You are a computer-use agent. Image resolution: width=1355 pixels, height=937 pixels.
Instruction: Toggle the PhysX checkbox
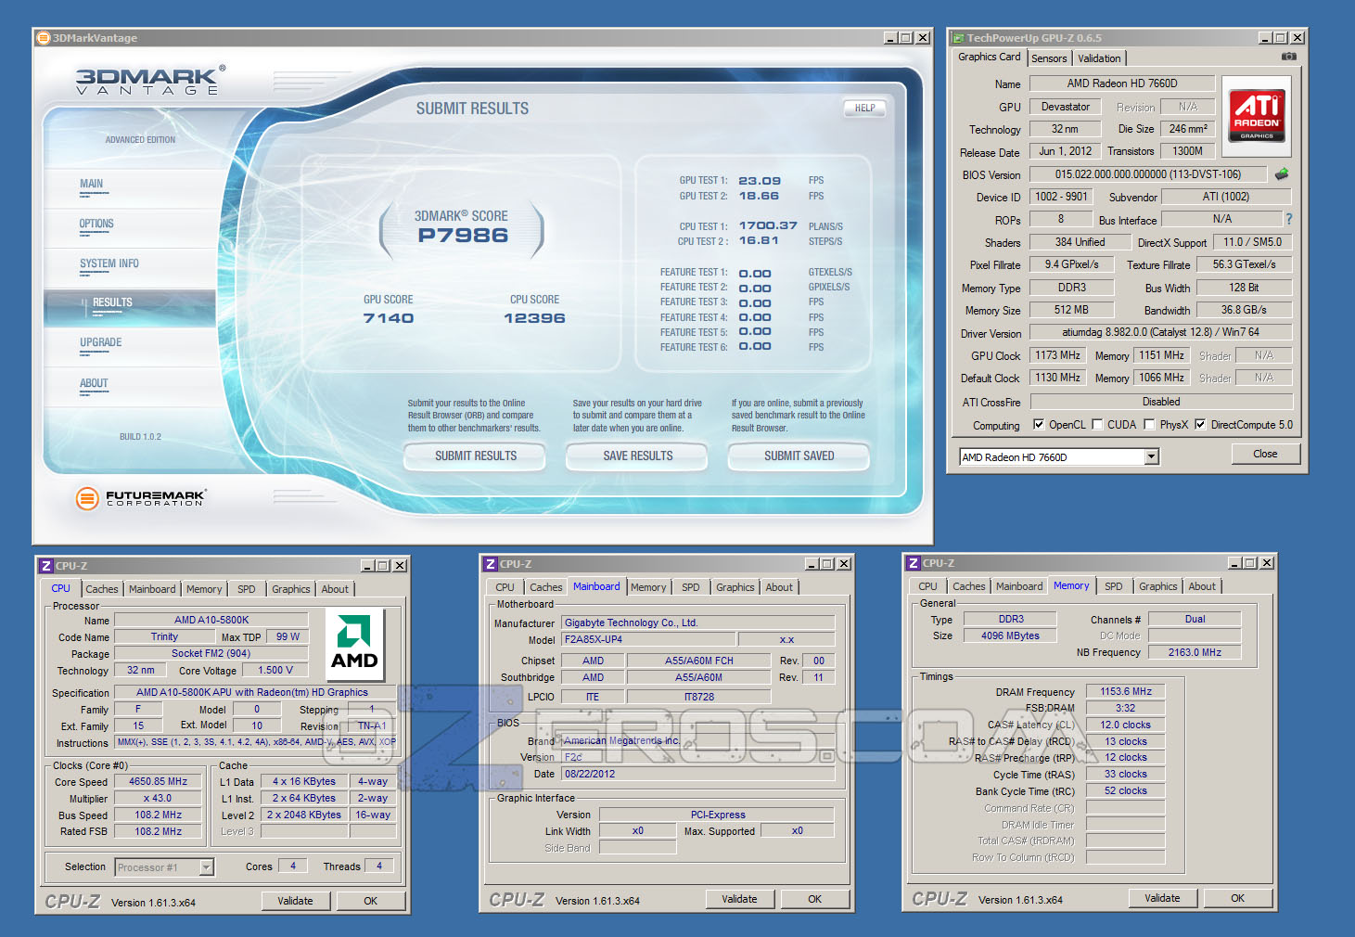click(1149, 425)
